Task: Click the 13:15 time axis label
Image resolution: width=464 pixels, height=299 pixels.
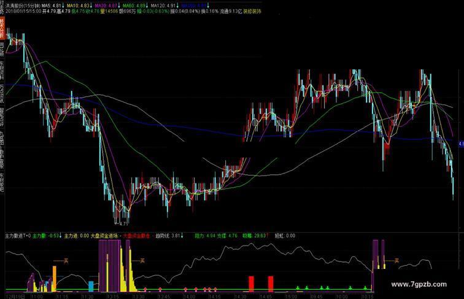Action: pos(113,297)
